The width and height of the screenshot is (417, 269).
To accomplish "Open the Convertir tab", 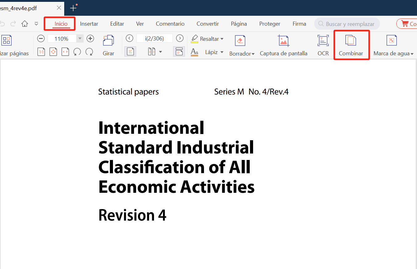I will tap(208, 24).
